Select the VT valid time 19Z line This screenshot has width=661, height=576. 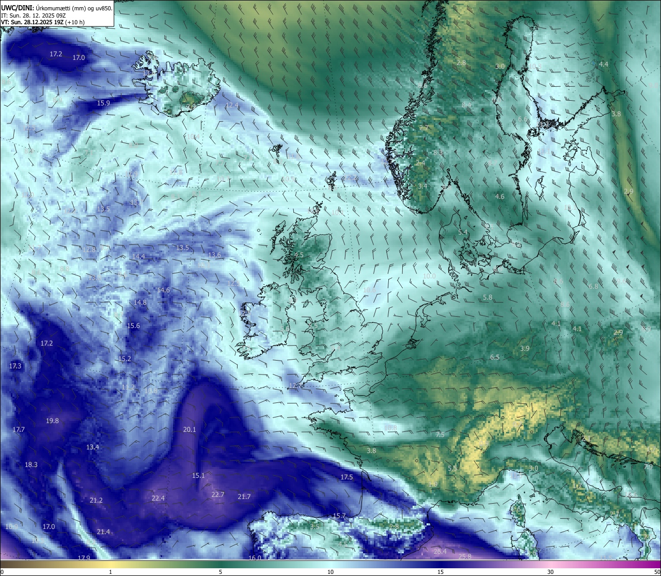42,22
